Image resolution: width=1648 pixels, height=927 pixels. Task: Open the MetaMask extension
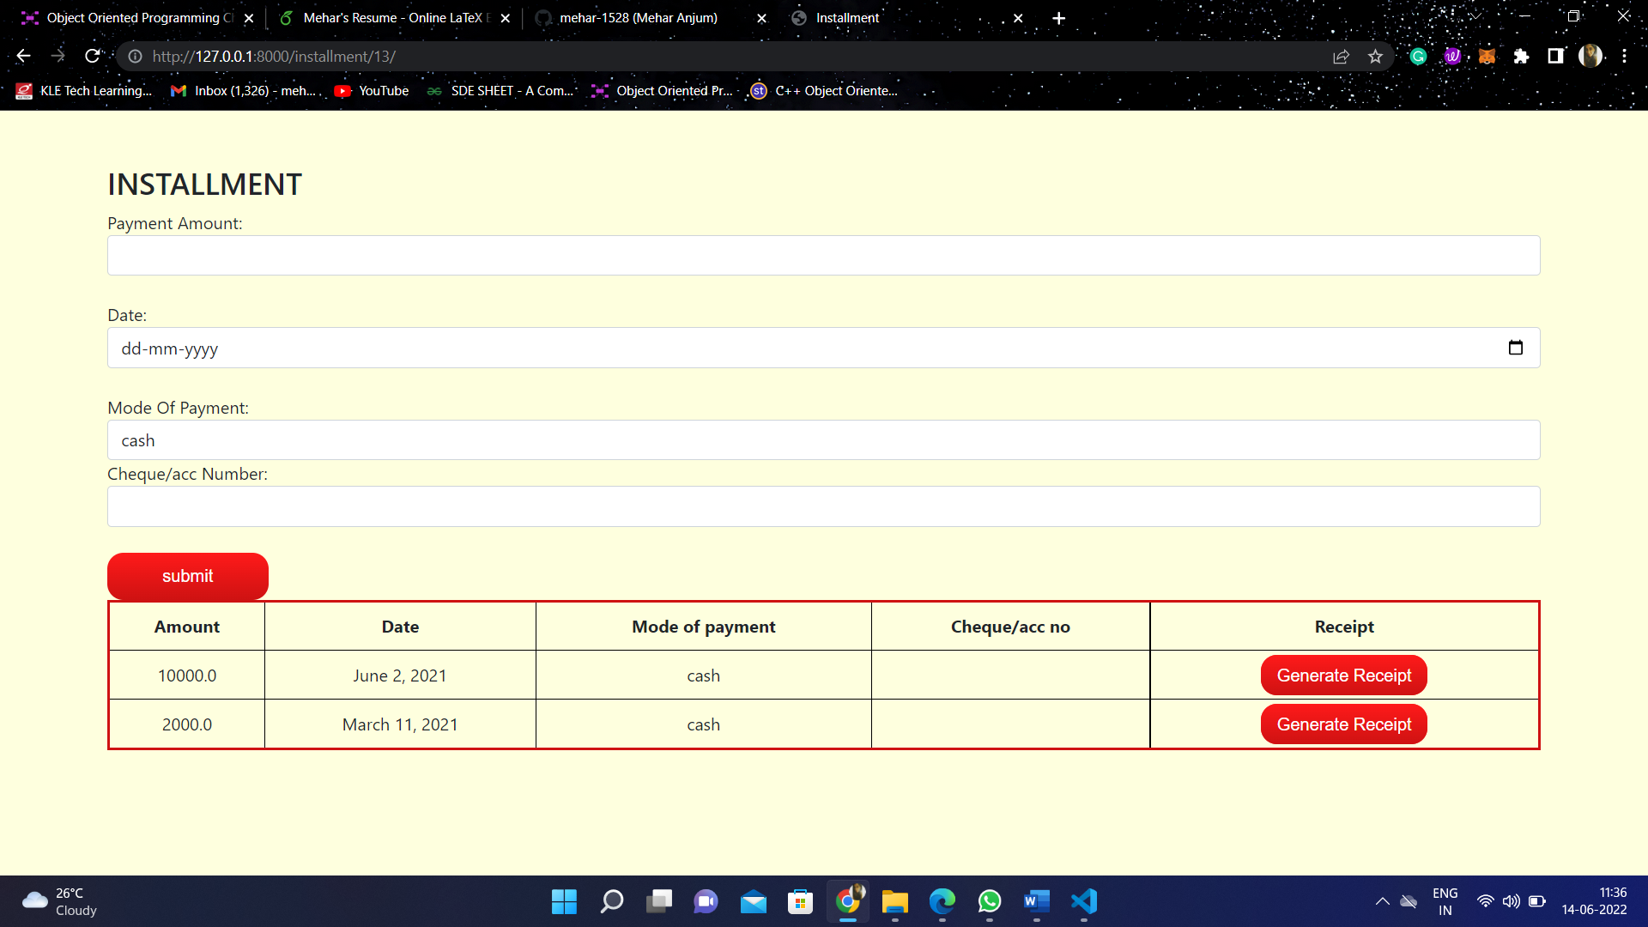pos(1487,56)
